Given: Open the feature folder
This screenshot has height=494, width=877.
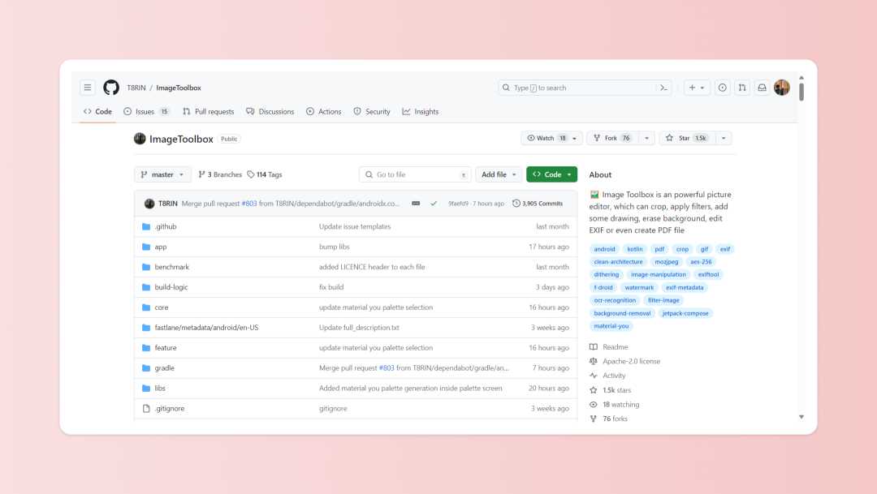Looking at the screenshot, I should pyautogui.click(x=166, y=348).
